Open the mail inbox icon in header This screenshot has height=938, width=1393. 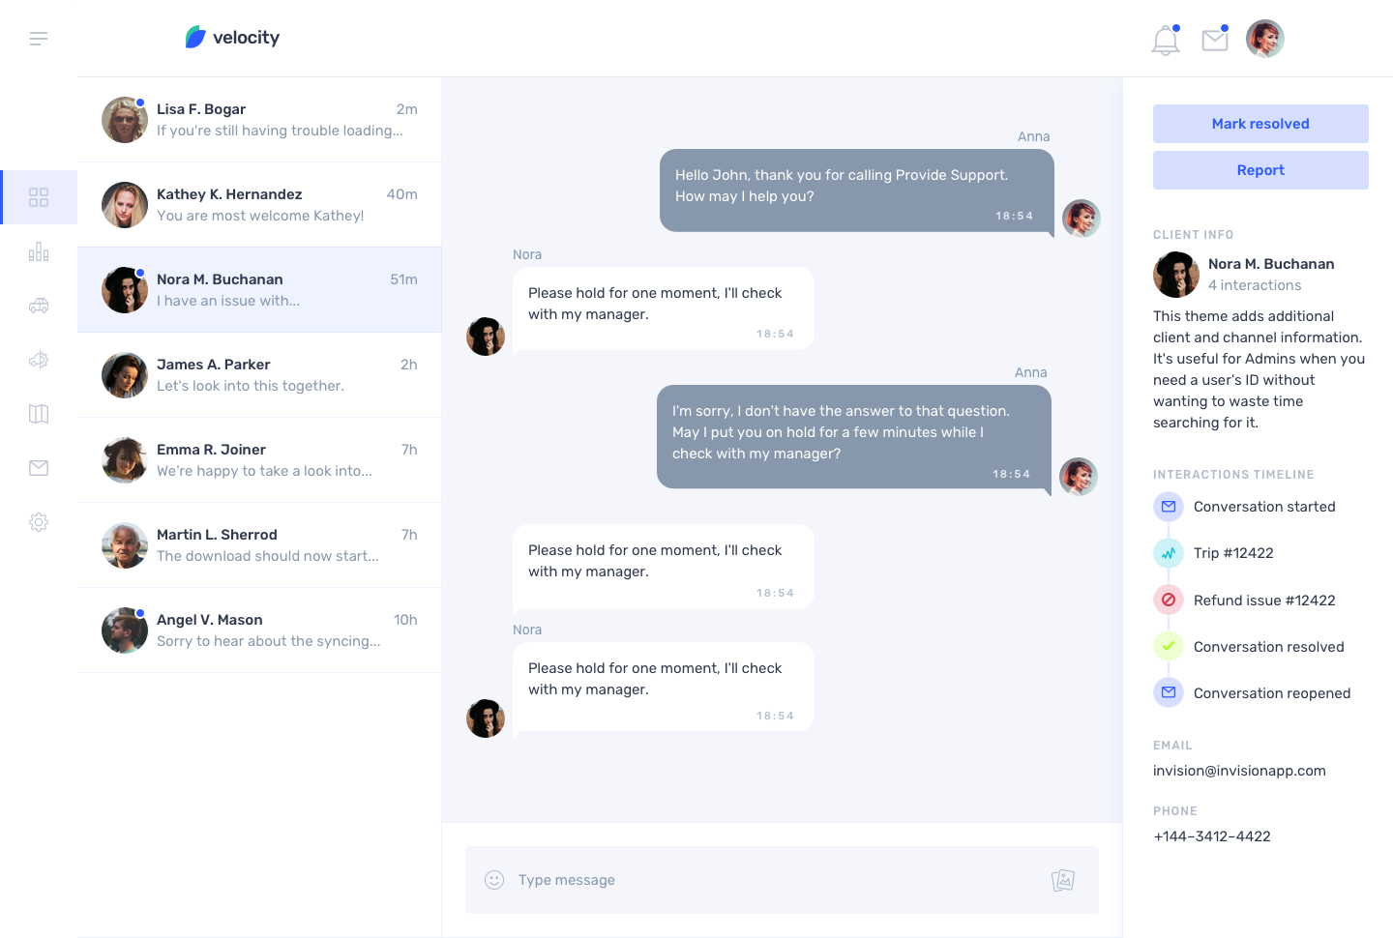coord(1215,40)
